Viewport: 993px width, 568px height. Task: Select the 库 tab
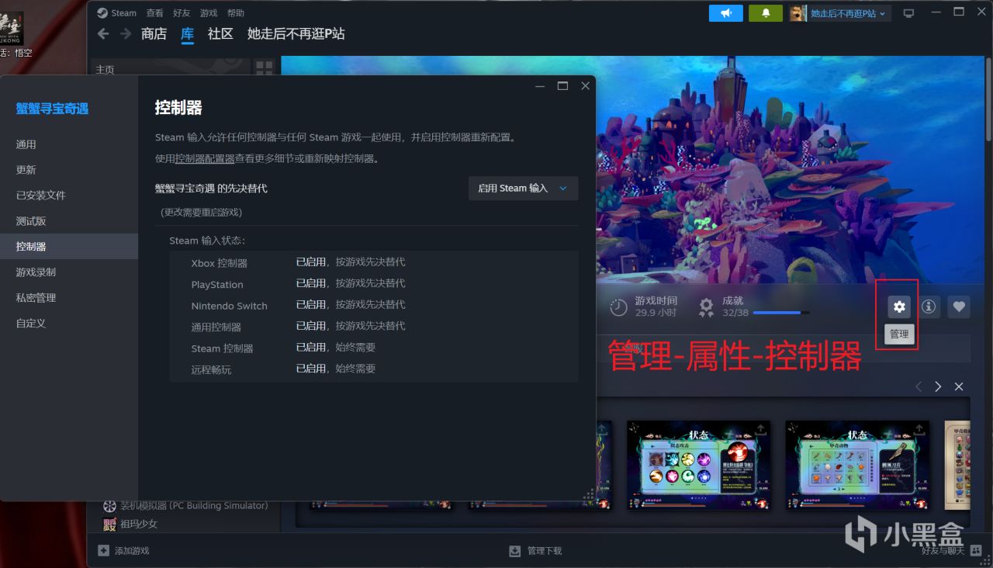coord(187,34)
